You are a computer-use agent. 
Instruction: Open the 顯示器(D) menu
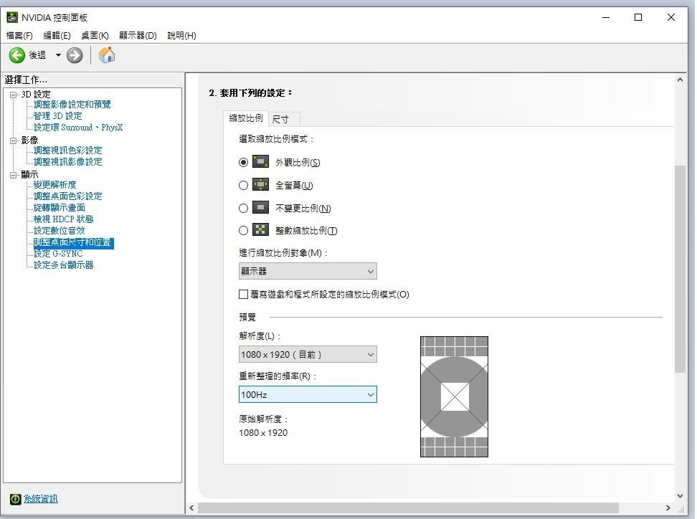pos(138,35)
